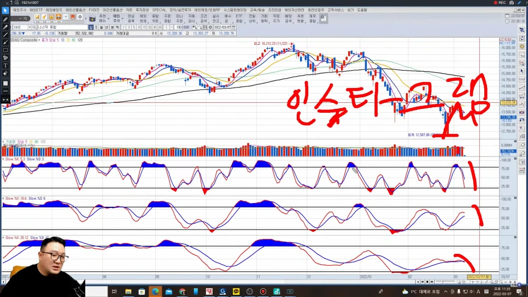528x297 pixels.
Task: Select the 5 interval button
Action: coord(134,27)
